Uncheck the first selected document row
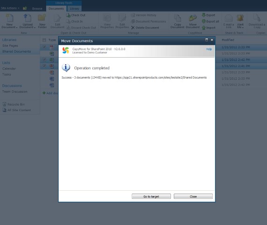This screenshot has width=267, height=225. click(x=44, y=47)
